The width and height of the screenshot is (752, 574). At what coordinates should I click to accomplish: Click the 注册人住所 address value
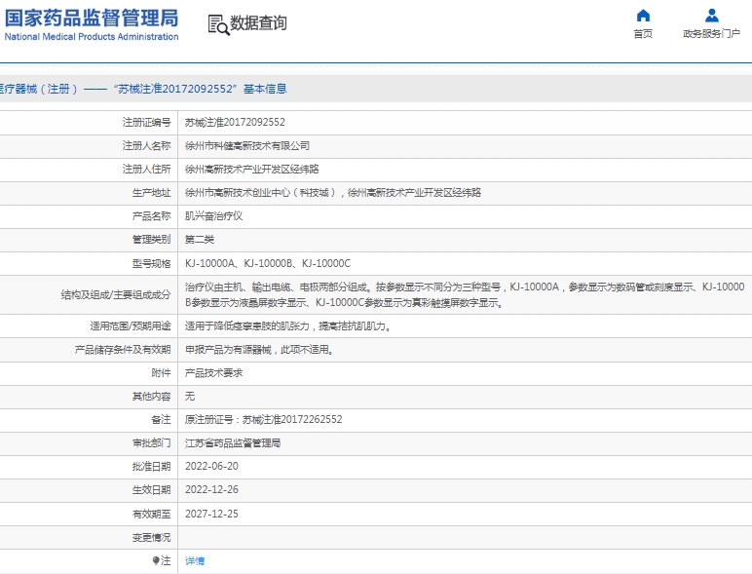click(x=252, y=169)
